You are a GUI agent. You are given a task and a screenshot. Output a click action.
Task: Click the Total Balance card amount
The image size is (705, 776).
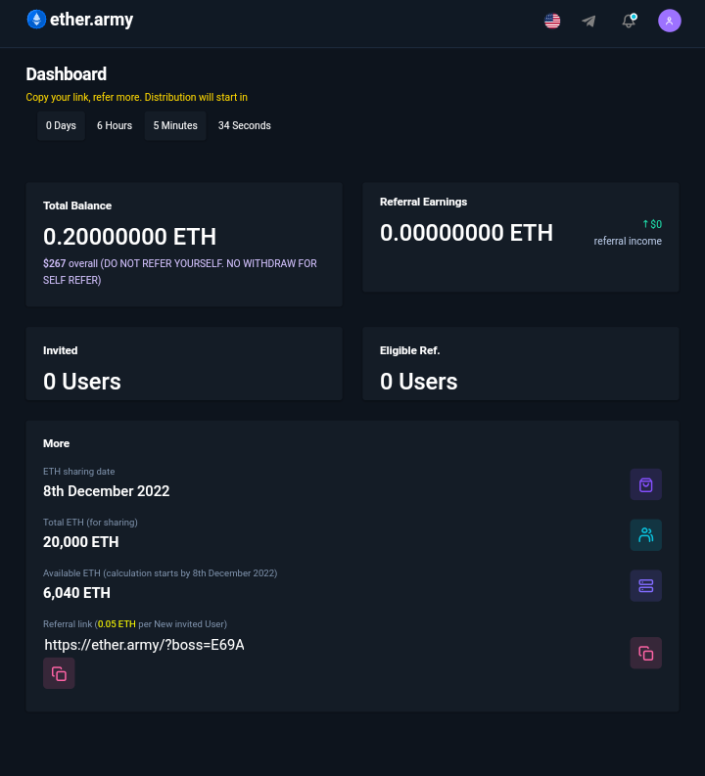(x=129, y=237)
